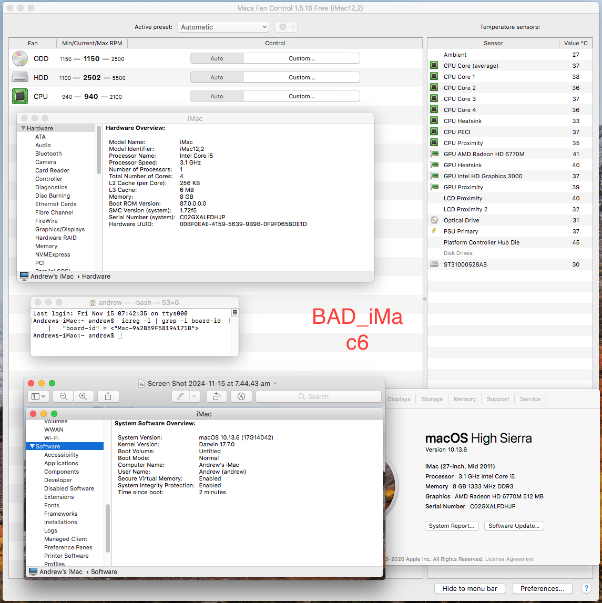
Task: Click the Value °C column header
Action: click(576, 43)
